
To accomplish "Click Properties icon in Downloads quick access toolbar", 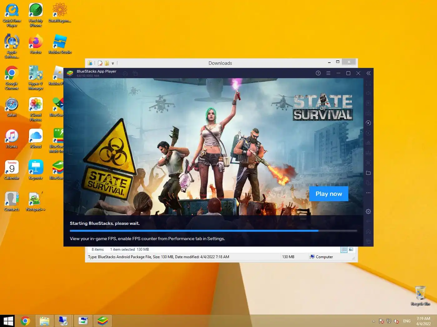I will 100,63.
